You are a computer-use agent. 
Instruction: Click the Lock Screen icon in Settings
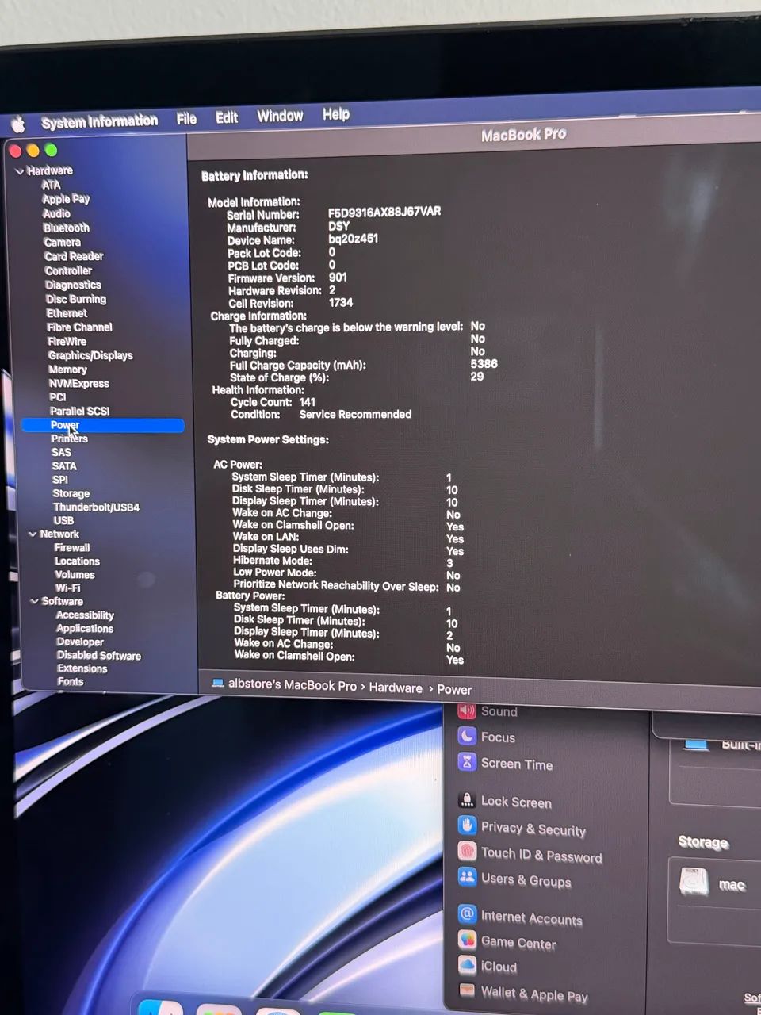point(467,799)
